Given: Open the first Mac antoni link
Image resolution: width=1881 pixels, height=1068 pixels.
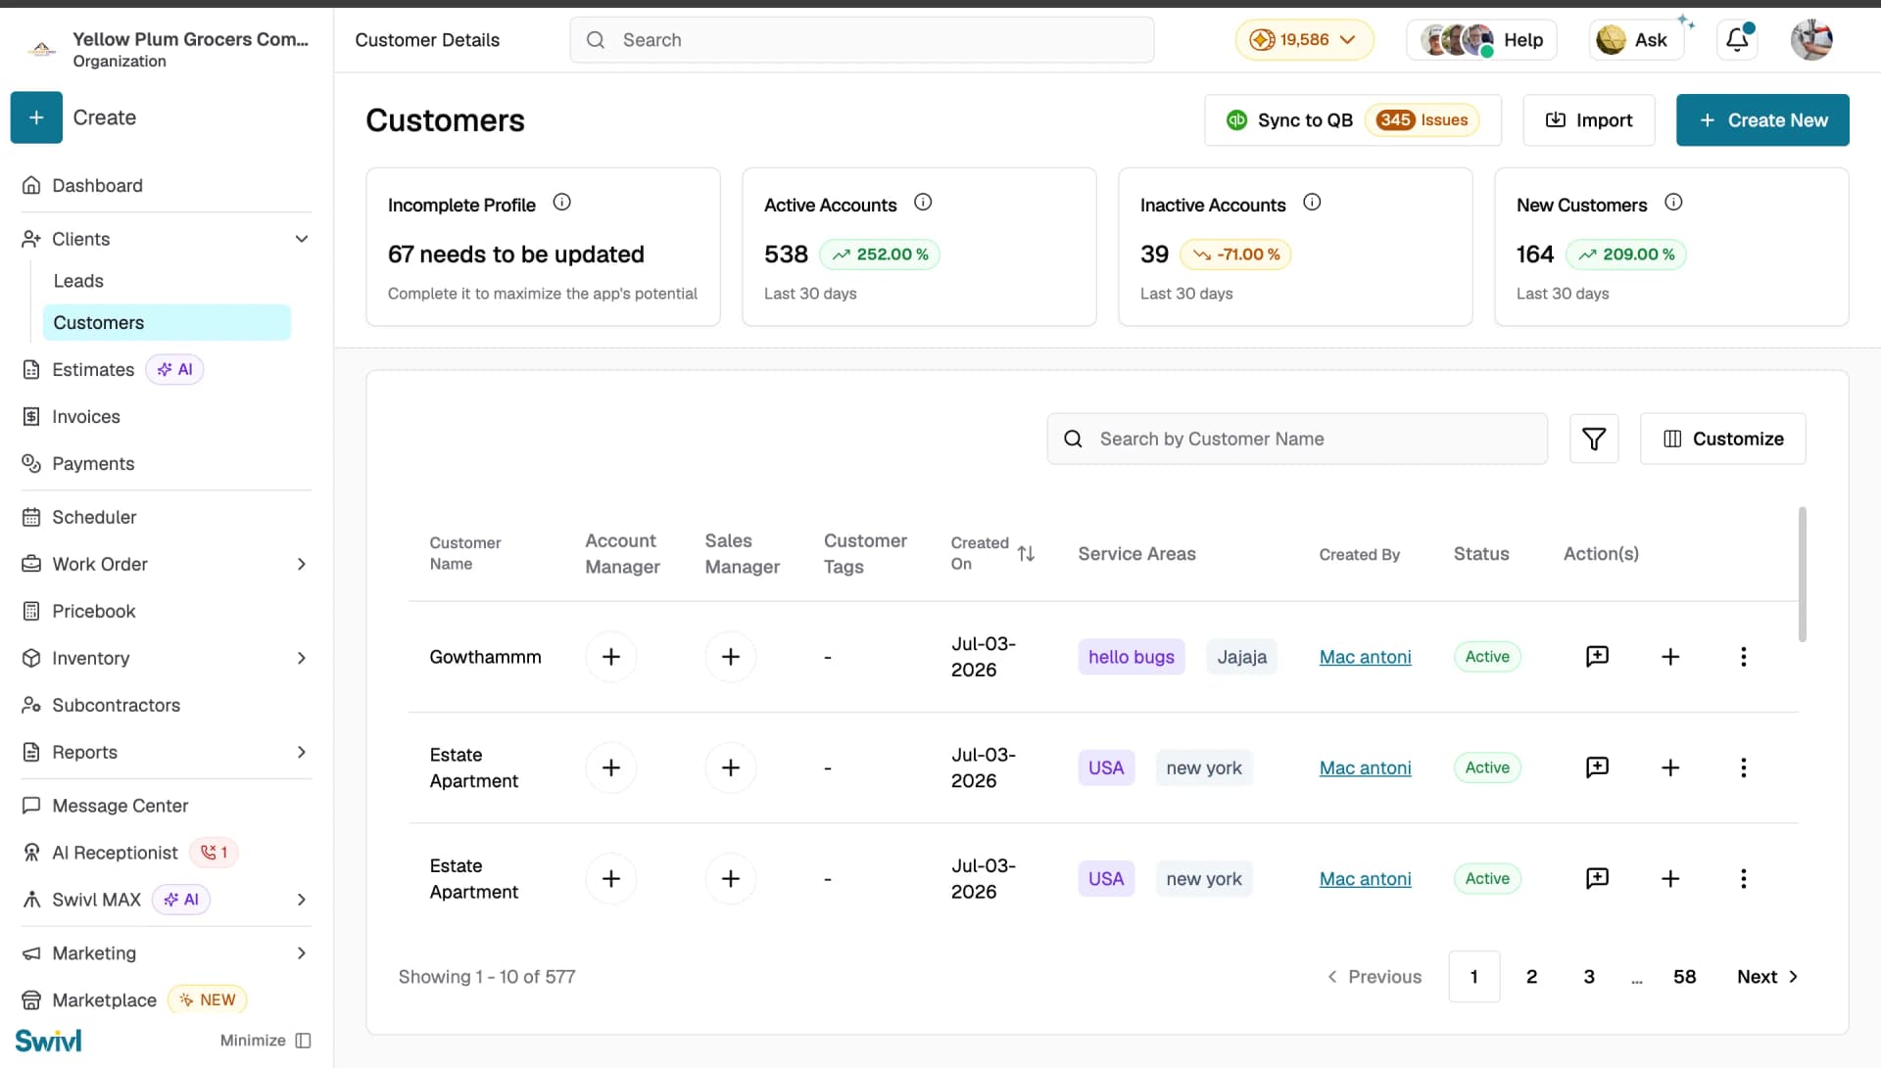Looking at the screenshot, I should (x=1365, y=657).
